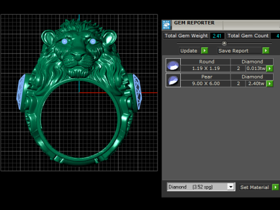Select the pear gem on left side of ring
Image resolution: width=280 pixels, height=210 pixels.
click(x=20, y=92)
